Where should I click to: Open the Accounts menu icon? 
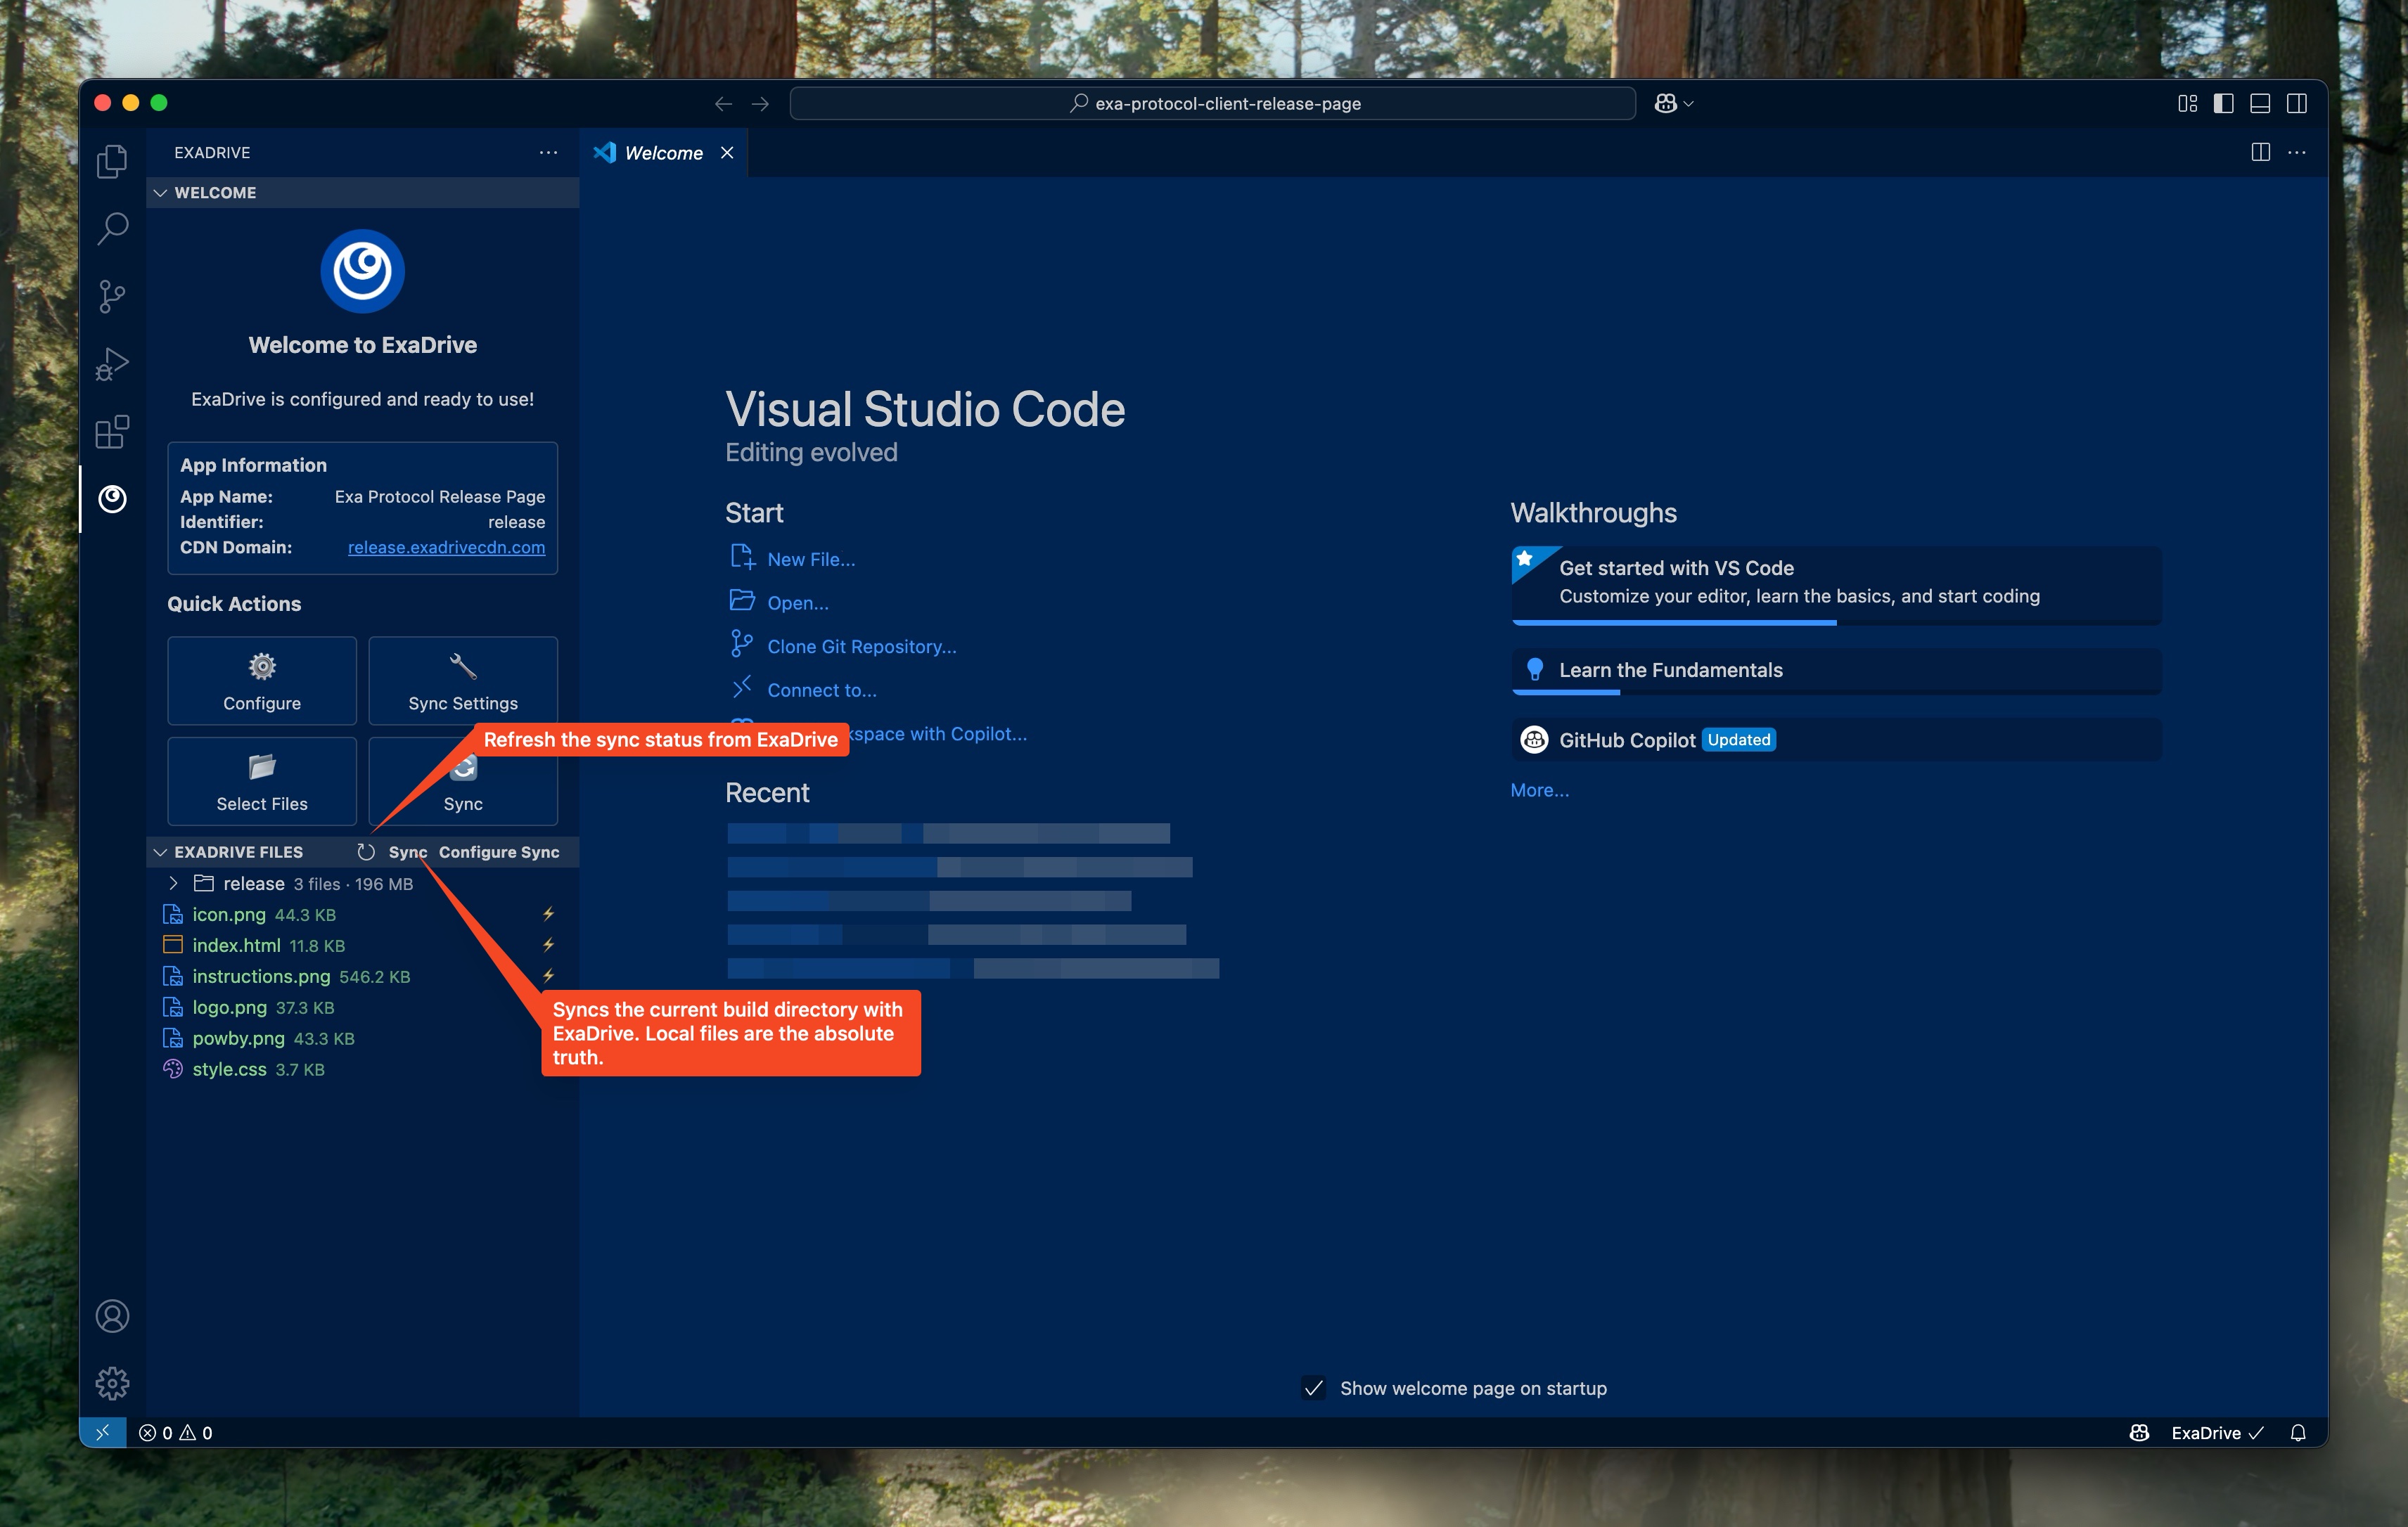click(112, 1316)
